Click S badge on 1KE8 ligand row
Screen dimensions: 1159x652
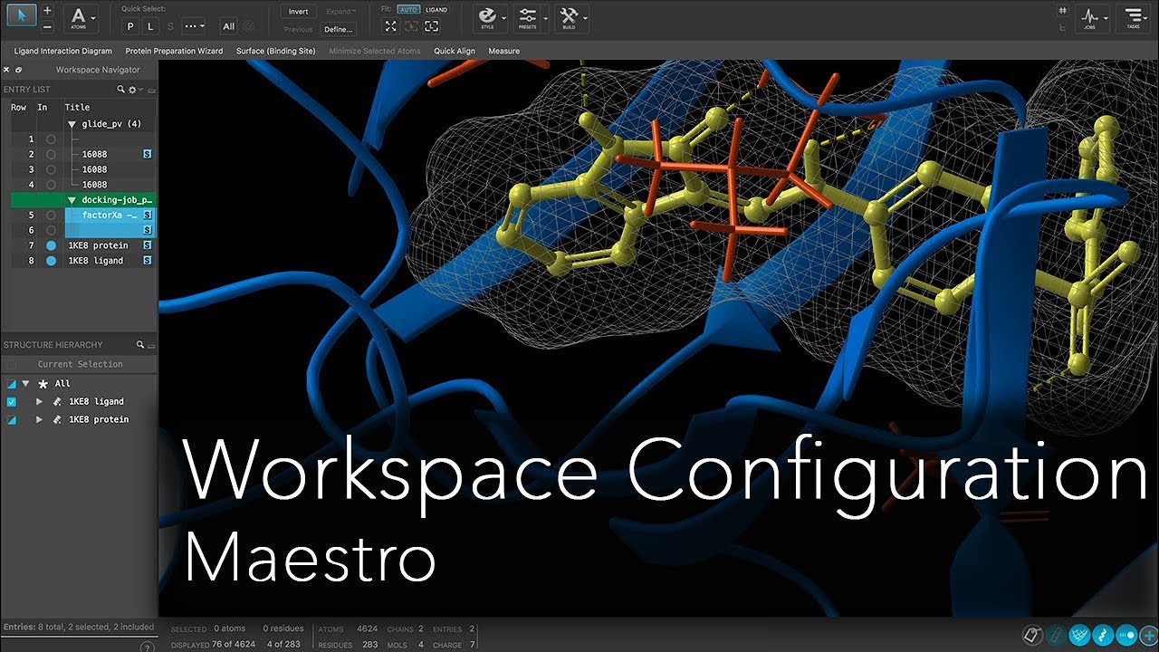click(147, 261)
